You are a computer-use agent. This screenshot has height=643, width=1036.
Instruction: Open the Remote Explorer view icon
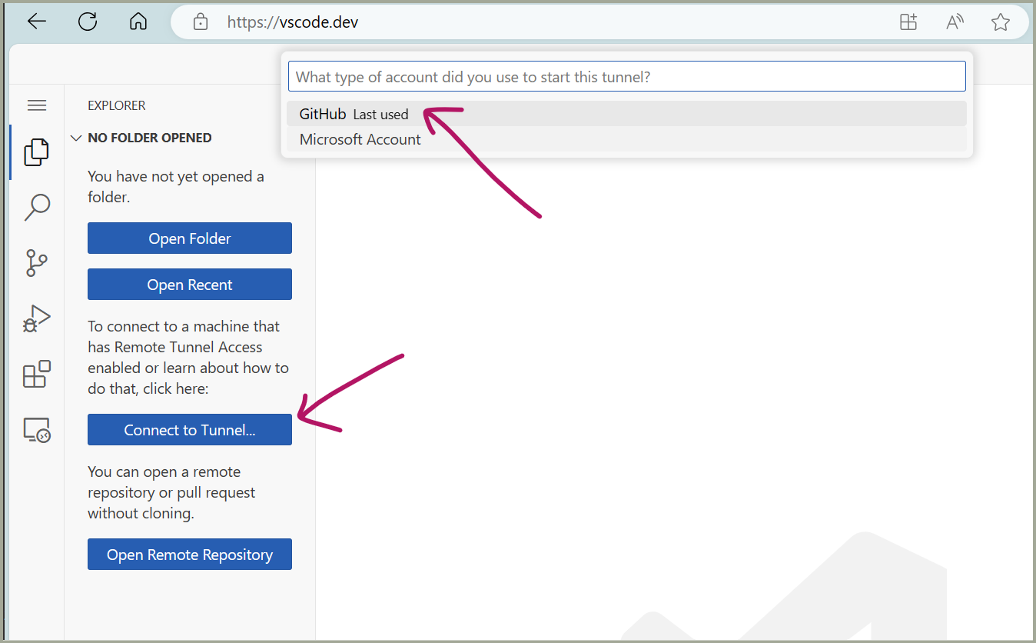pyautogui.click(x=37, y=430)
